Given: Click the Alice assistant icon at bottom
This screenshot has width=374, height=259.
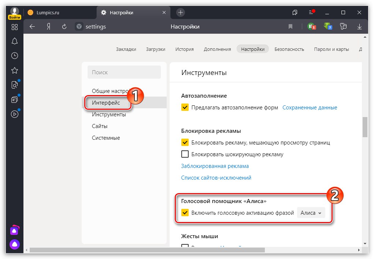Looking at the screenshot, I should 15,244.
